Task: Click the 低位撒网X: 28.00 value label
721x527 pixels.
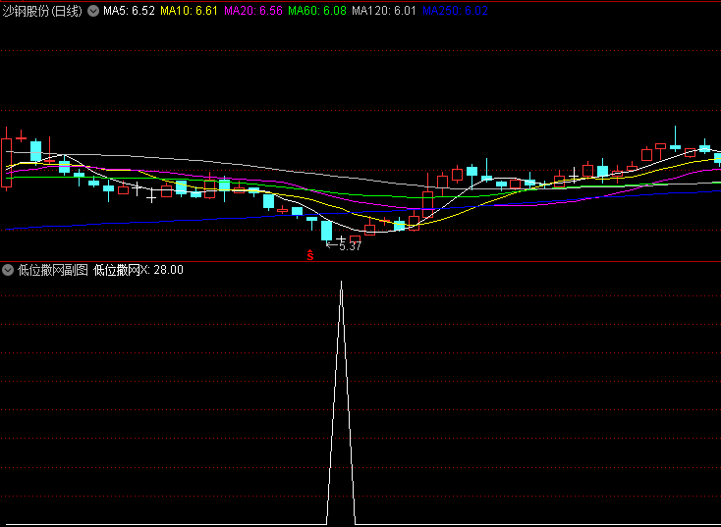Action: (x=139, y=270)
